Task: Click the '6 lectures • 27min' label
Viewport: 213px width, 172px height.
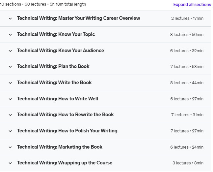Action: pos(187,99)
